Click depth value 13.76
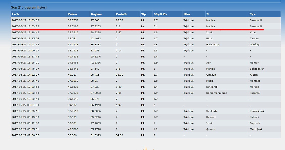 pos(119,75)
